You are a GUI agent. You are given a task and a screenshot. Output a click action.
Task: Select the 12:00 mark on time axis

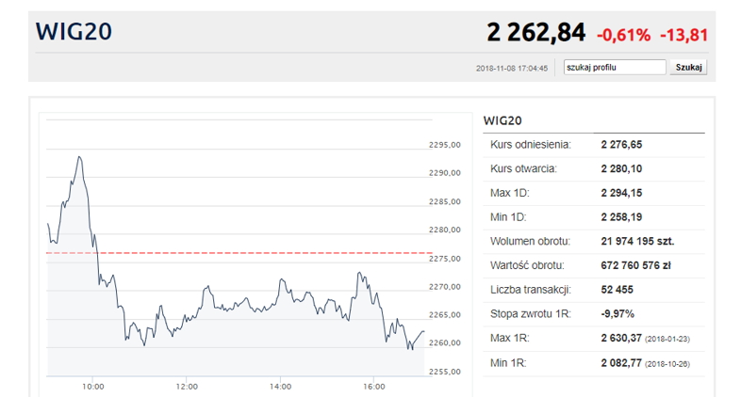[x=187, y=386]
